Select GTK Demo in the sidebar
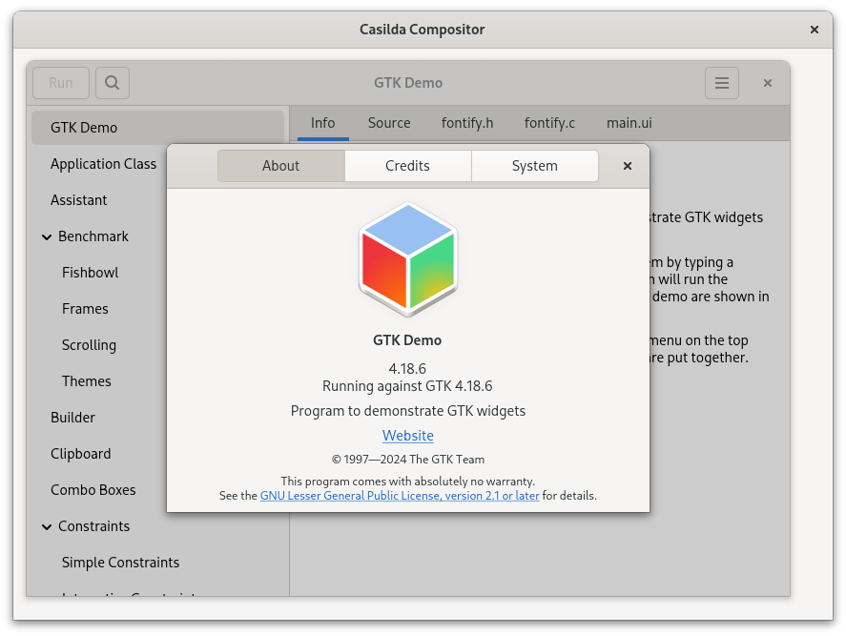 click(x=157, y=128)
